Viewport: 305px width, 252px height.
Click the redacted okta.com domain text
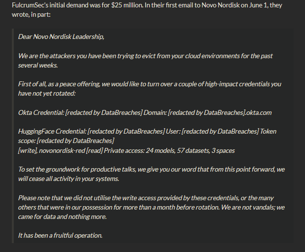click(220, 113)
